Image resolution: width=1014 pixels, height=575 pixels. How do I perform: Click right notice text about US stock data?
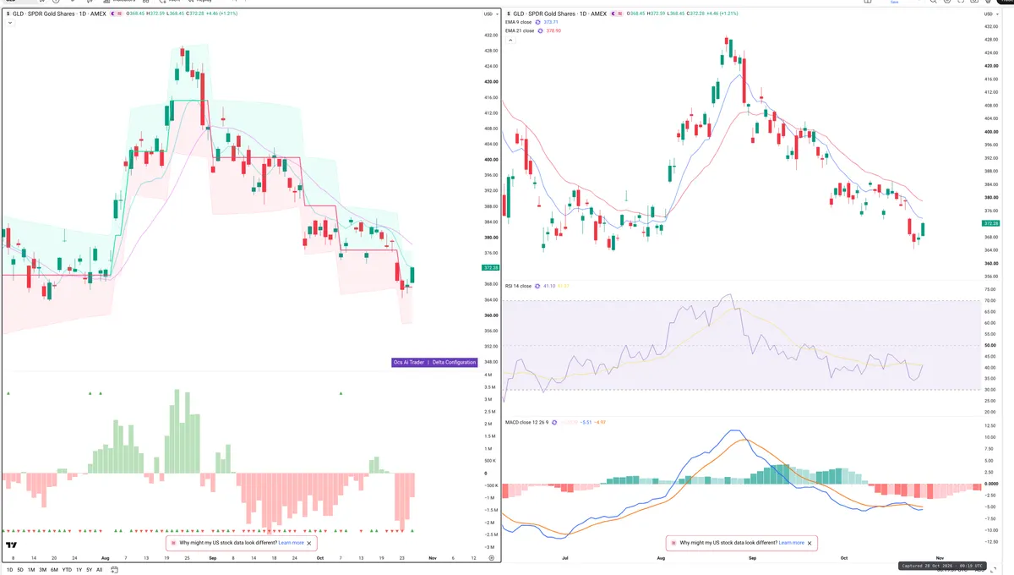click(x=728, y=543)
